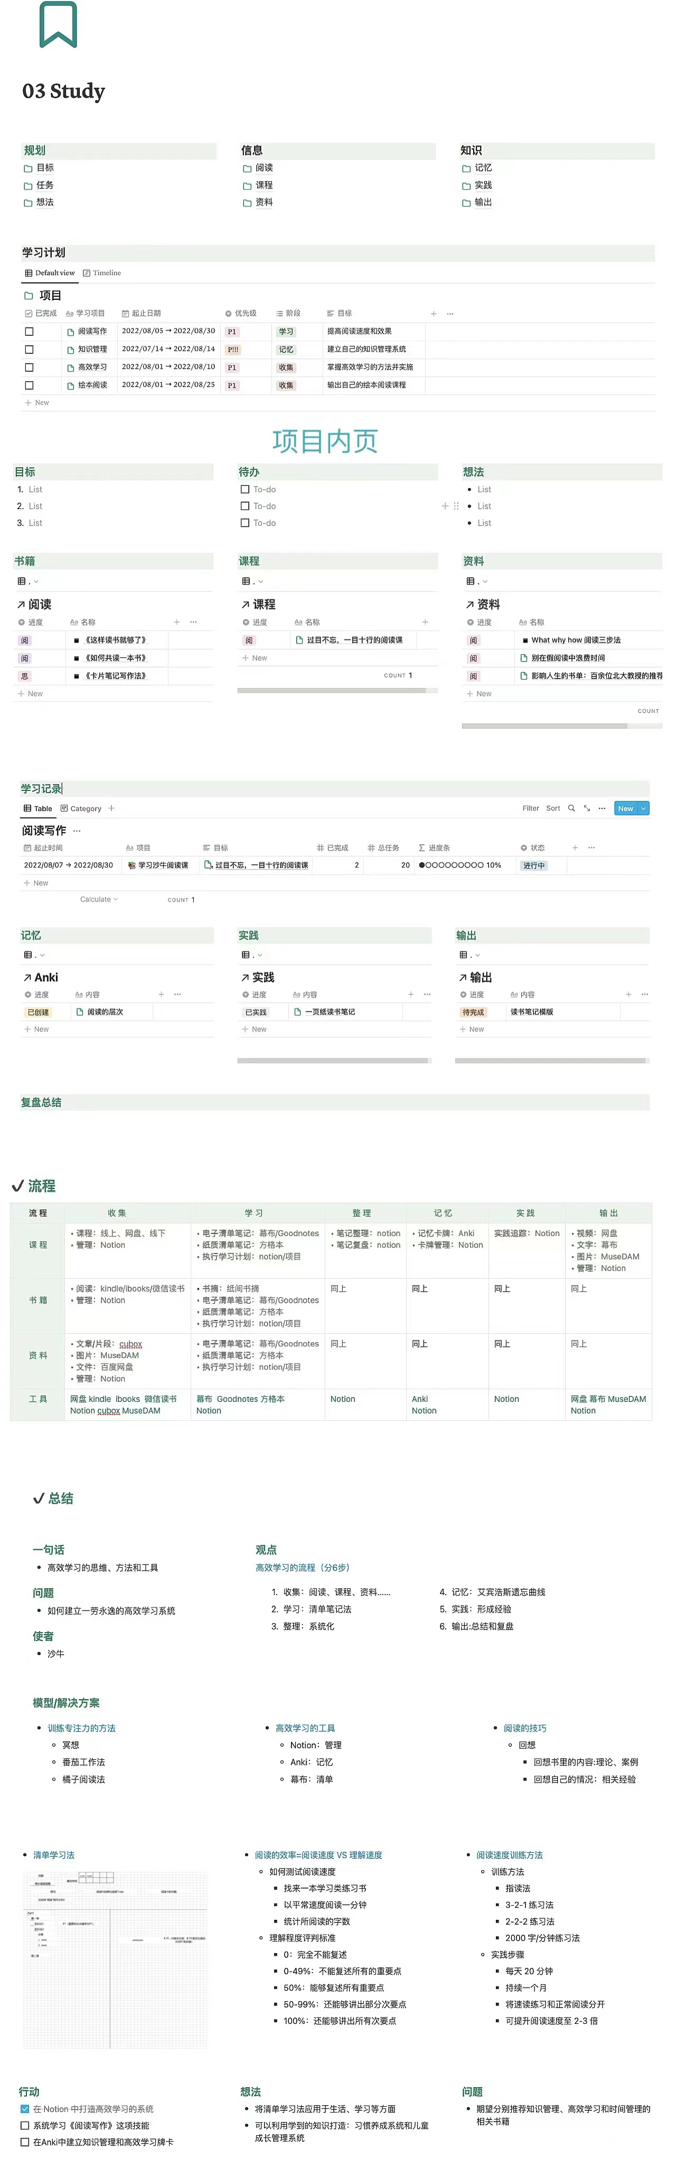Viewport: 676px width, 2168px height.
Task: Click Filter in 学习记录 toolbar
Action: pos(530,808)
